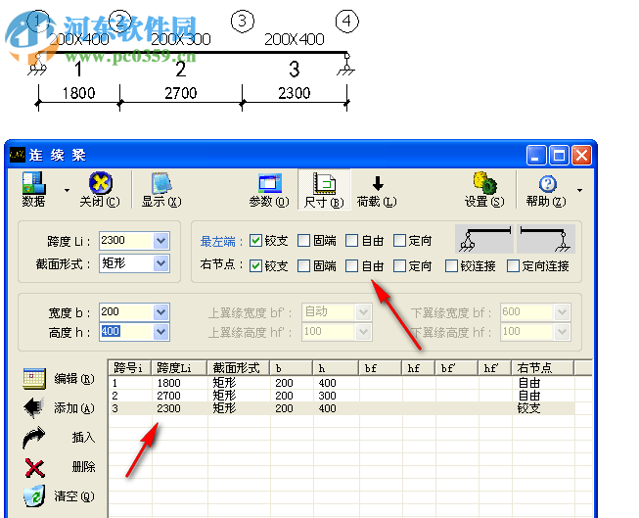Click the 清空(Q) recycle bin icon
639x518 pixels.
tap(34, 496)
